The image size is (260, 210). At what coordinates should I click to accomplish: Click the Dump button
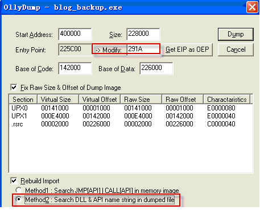(236, 34)
